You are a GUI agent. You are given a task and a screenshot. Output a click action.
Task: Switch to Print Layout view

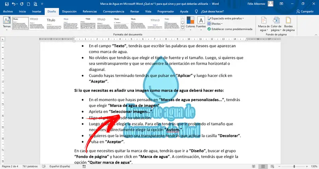click(x=263, y=166)
